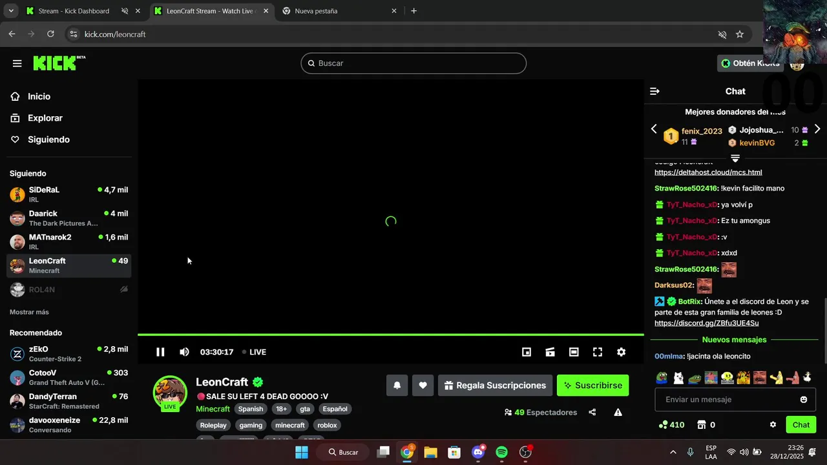Toggle site sound icon in address bar

[x=722, y=34]
